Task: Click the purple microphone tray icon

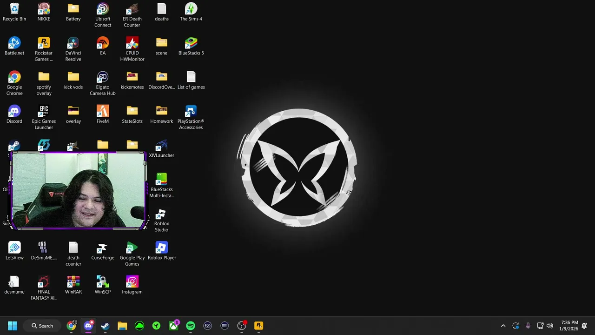Action: coord(528,326)
